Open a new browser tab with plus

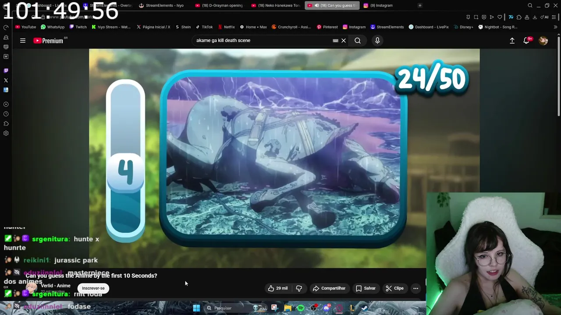pos(420,5)
